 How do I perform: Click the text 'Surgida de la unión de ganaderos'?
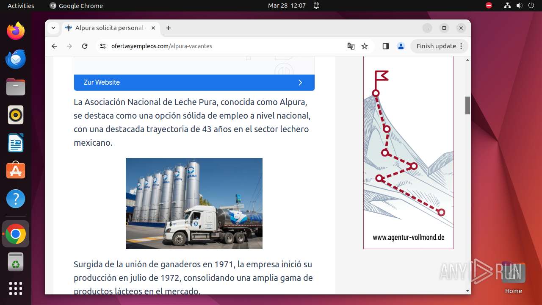[x=137, y=264]
